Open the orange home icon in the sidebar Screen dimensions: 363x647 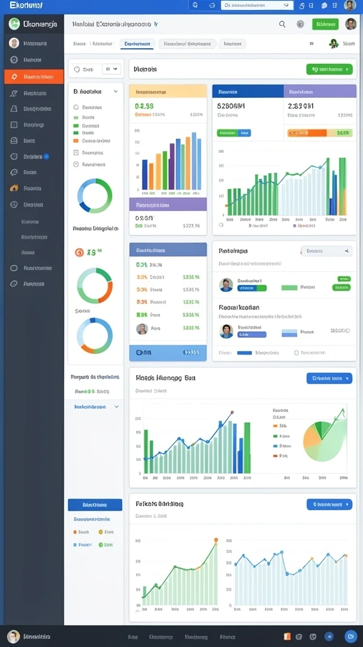[14, 188]
